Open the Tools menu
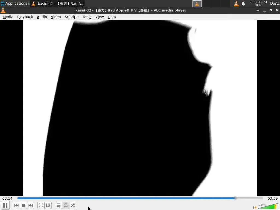The height and width of the screenshot is (210, 280). pos(87,17)
